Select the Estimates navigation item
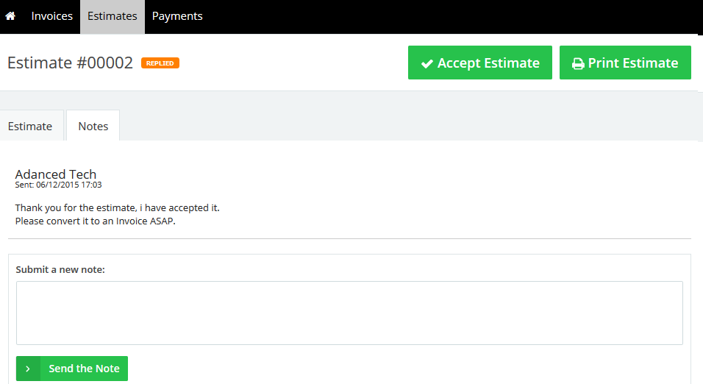The image size is (703, 384). click(x=112, y=16)
